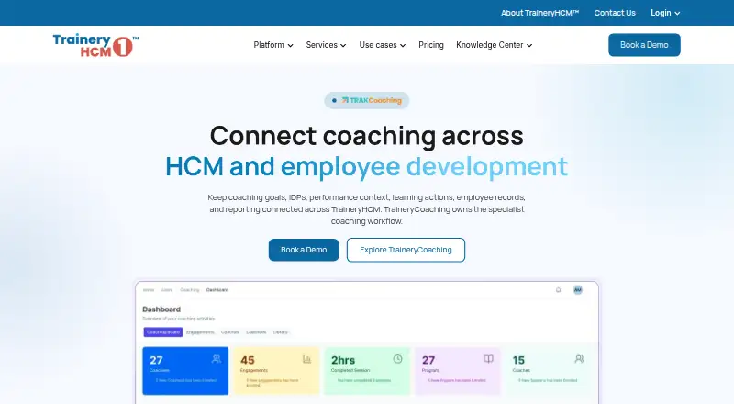This screenshot has width=734, height=404.
Task: Click the people icon on the 15 Coaches card
Action: coord(579,359)
